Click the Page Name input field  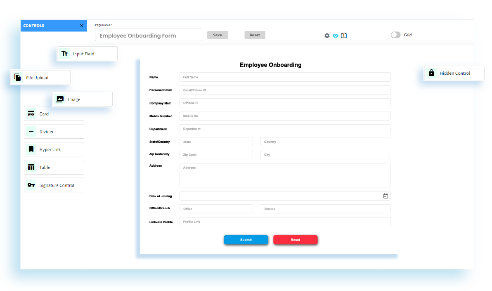tap(148, 35)
